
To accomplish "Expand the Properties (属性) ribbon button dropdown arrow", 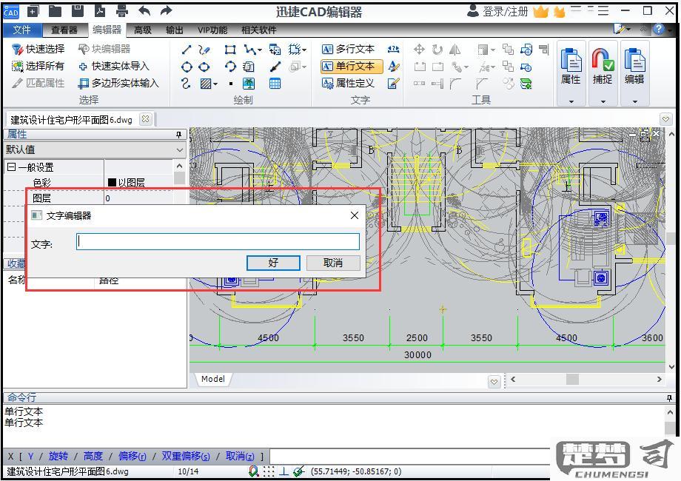I will click(571, 101).
